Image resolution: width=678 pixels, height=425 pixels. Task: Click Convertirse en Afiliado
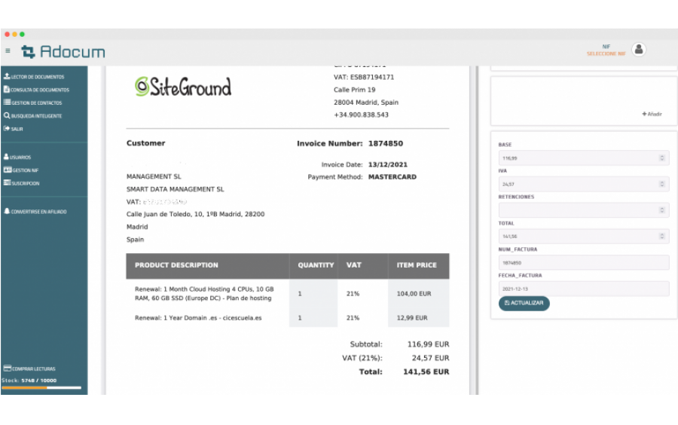pos(35,212)
